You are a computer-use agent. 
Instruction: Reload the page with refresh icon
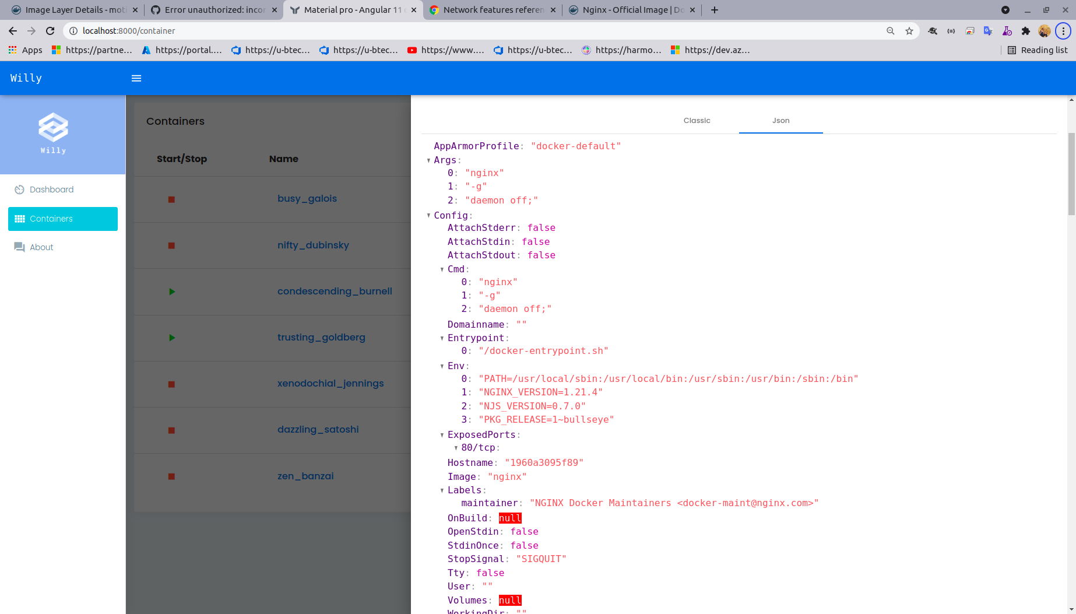click(x=50, y=31)
